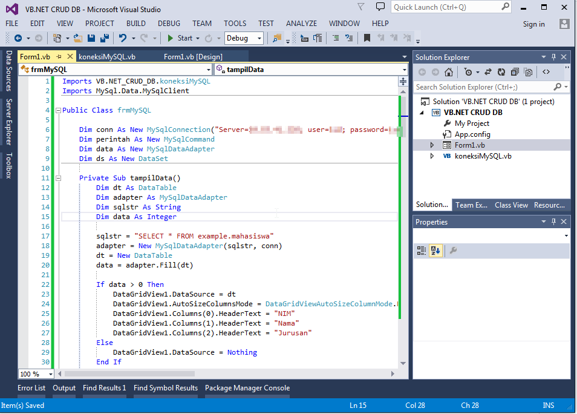Open the Toolbox side panel

coord(9,166)
